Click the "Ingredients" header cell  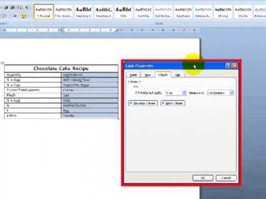(89, 75)
